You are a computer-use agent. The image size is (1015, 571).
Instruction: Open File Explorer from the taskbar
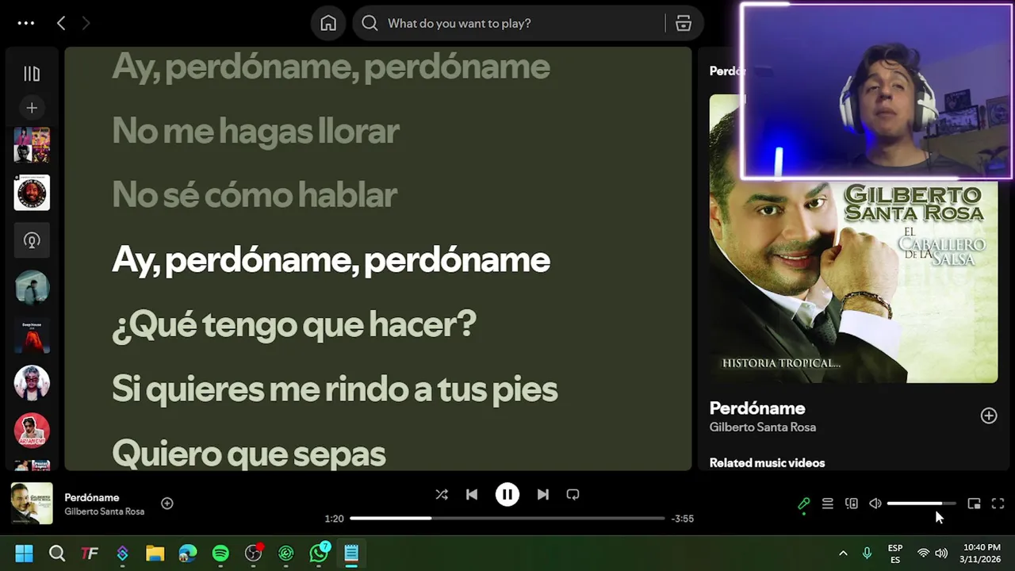[155, 554]
